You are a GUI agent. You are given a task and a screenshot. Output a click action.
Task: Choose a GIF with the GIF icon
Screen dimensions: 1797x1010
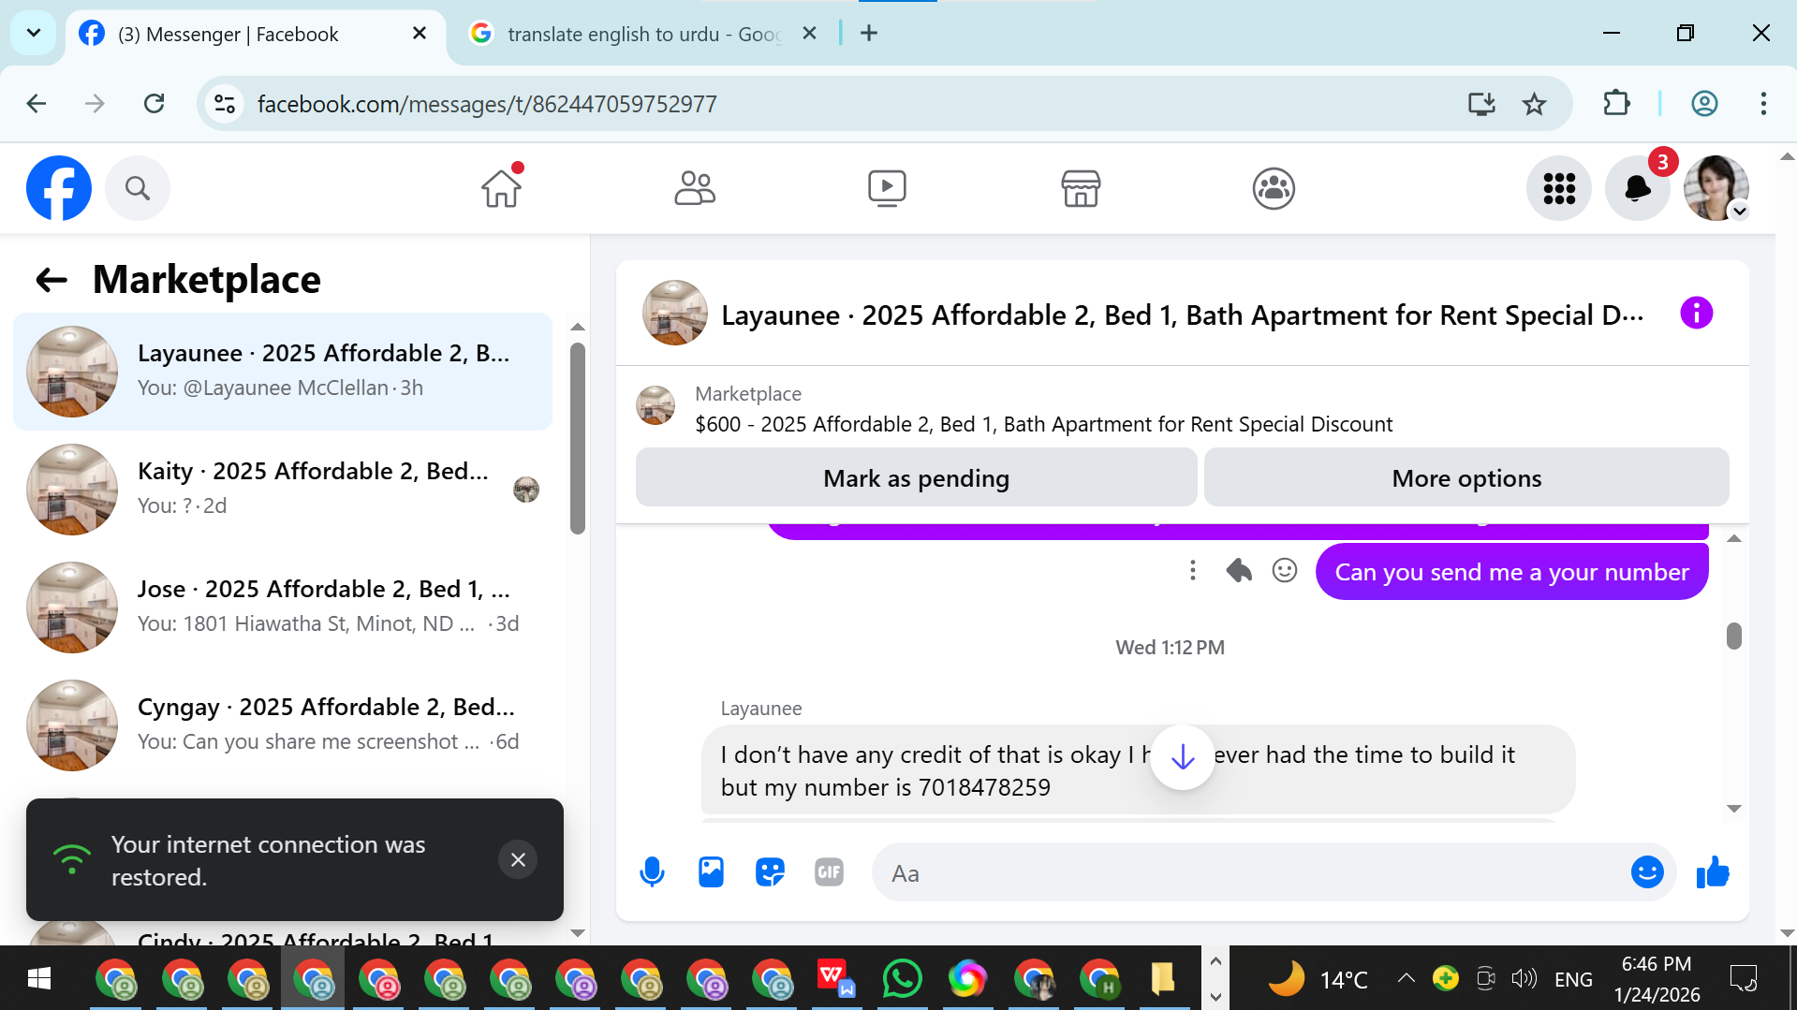coord(829,872)
